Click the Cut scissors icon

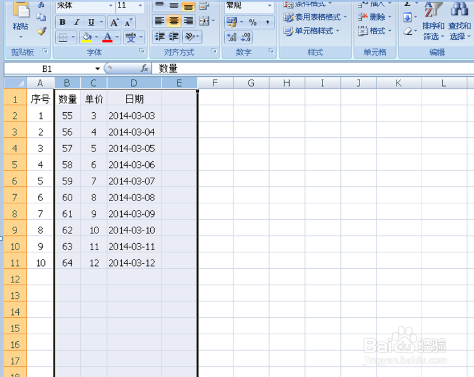(42, 5)
